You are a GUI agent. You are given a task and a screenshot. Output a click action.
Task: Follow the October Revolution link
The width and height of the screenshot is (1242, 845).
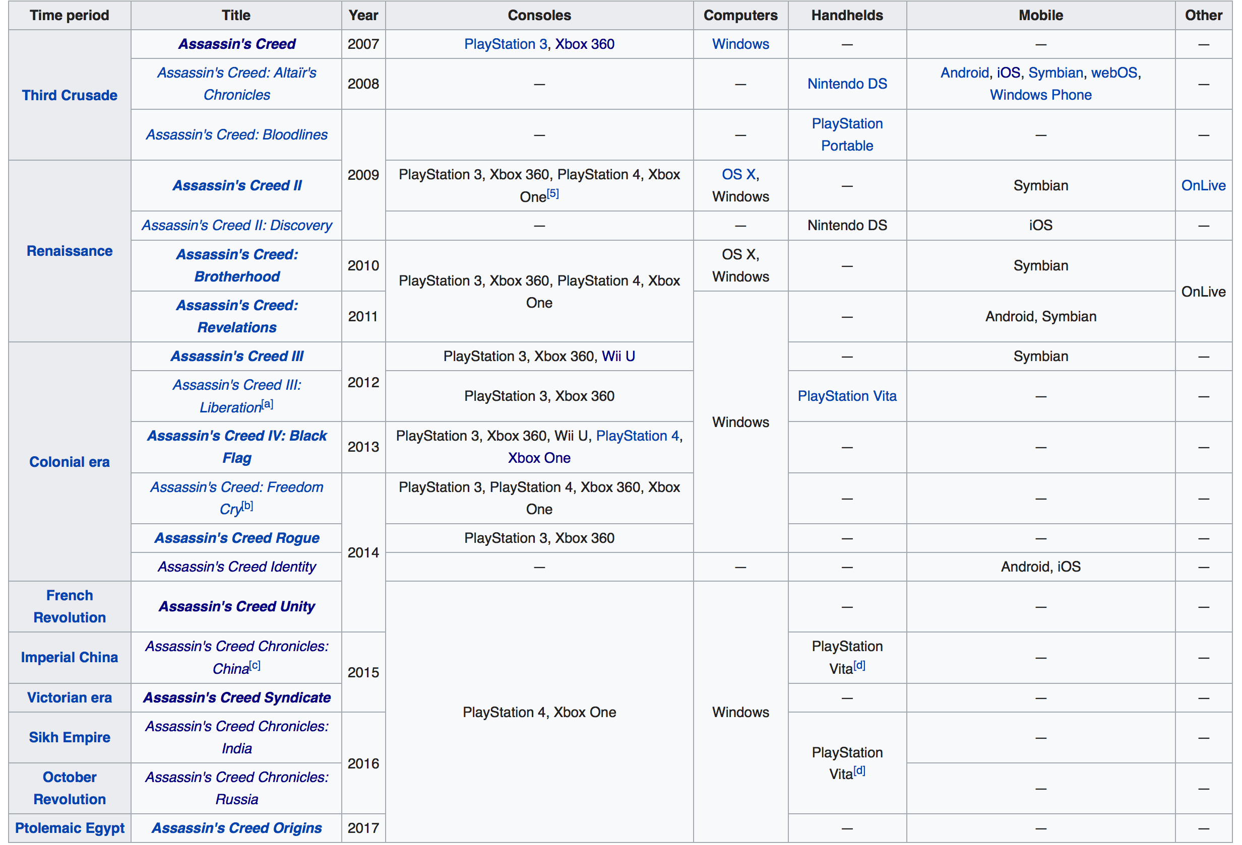coord(70,788)
